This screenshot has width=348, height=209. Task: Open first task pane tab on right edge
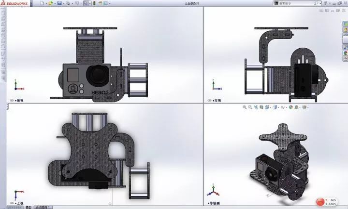click(x=345, y=24)
